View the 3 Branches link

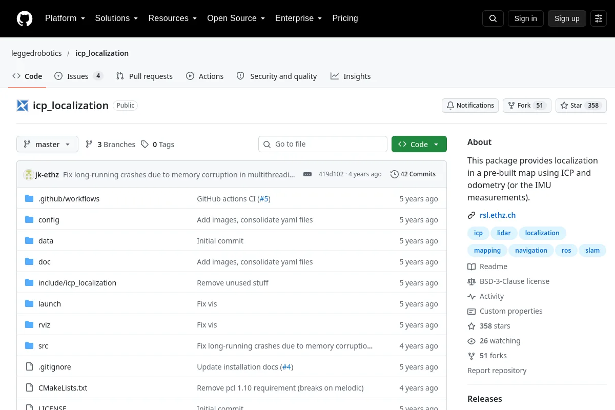(x=110, y=145)
